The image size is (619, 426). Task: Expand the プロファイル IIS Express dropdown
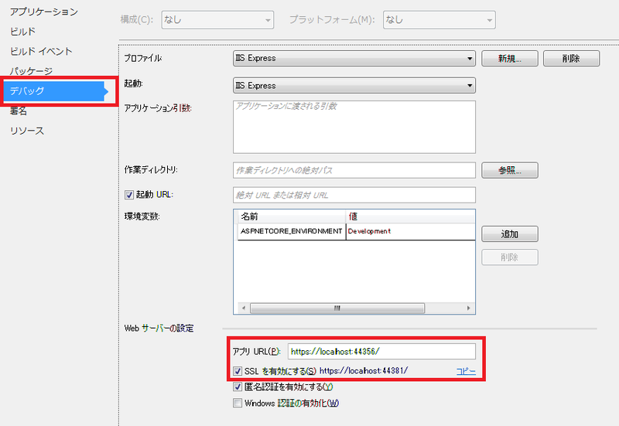pos(354,59)
